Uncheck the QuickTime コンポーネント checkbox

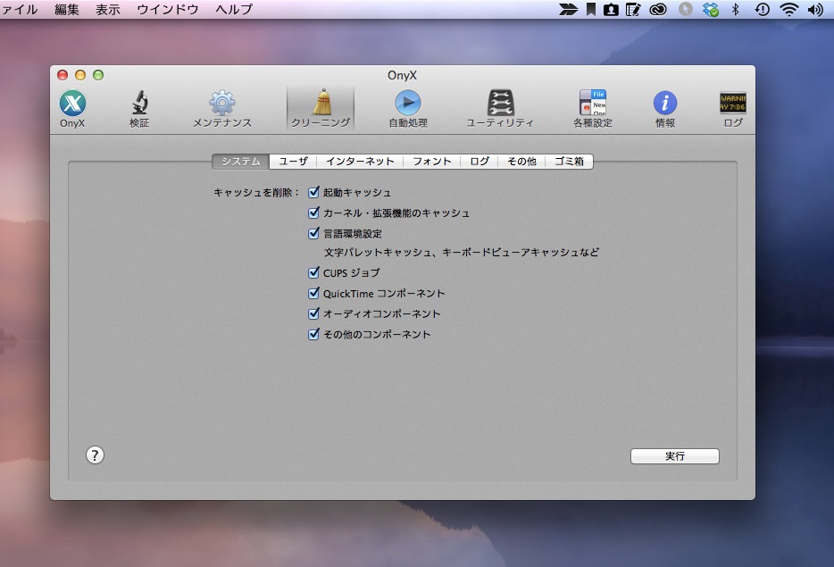(313, 293)
